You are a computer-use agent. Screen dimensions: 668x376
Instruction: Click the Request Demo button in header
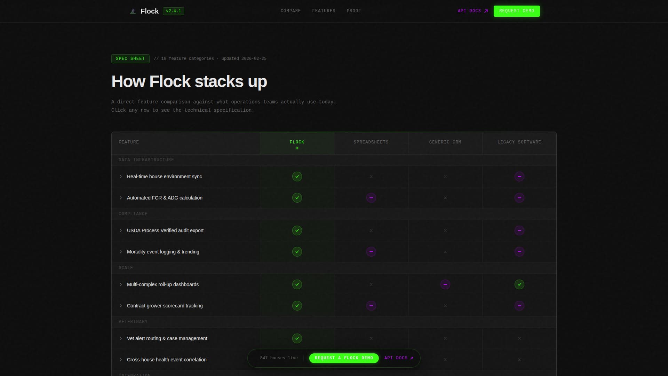[x=516, y=11]
